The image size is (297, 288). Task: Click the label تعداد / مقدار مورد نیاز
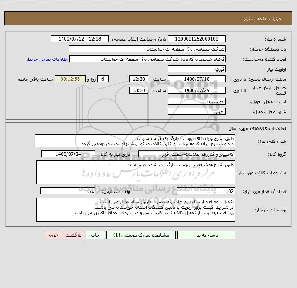pyautogui.click(x=265, y=192)
